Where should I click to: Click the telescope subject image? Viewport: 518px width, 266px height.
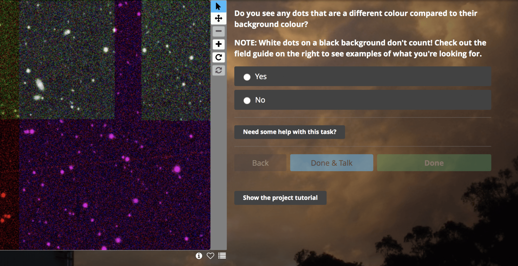105,125
